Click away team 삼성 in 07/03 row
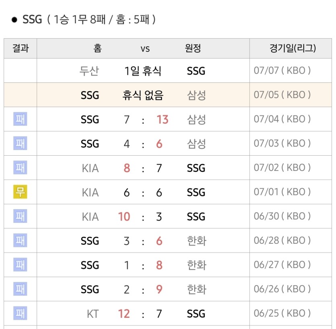 [196, 144]
